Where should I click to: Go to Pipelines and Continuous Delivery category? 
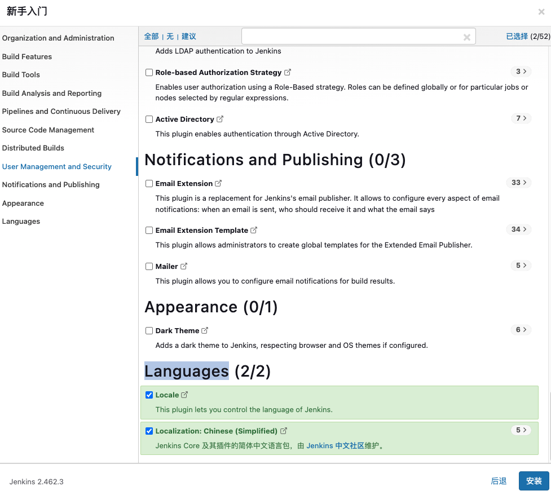coord(61,112)
